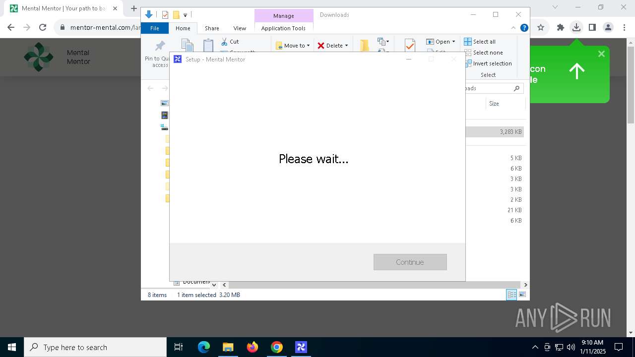
Task: Dismiss the green download hint popup
Action: click(601, 54)
